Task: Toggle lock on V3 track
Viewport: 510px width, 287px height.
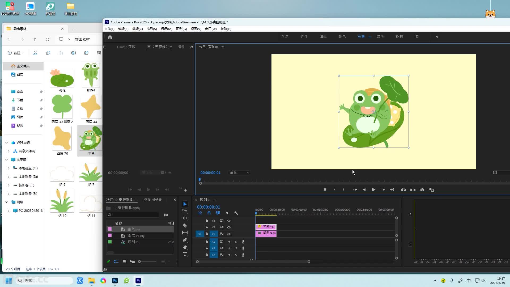Action: (207, 221)
